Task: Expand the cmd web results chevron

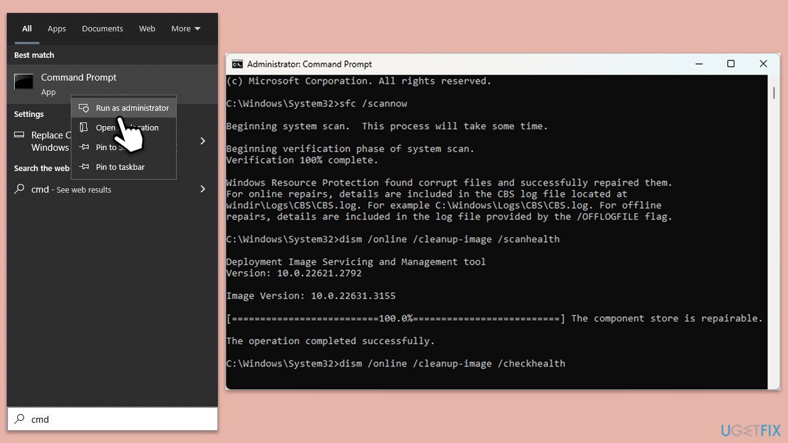Action: pos(203,189)
